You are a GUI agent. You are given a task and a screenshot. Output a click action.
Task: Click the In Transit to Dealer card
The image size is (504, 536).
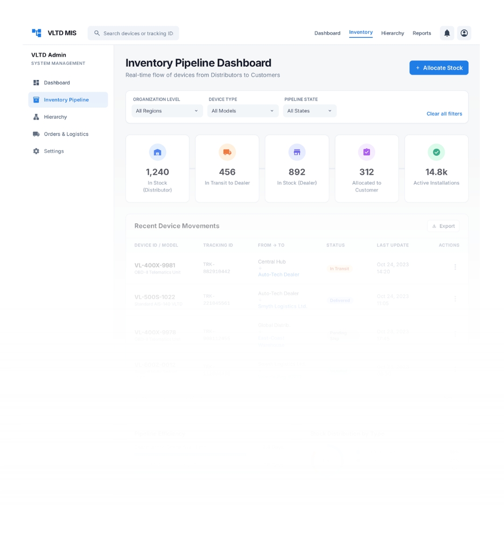point(227,169)
